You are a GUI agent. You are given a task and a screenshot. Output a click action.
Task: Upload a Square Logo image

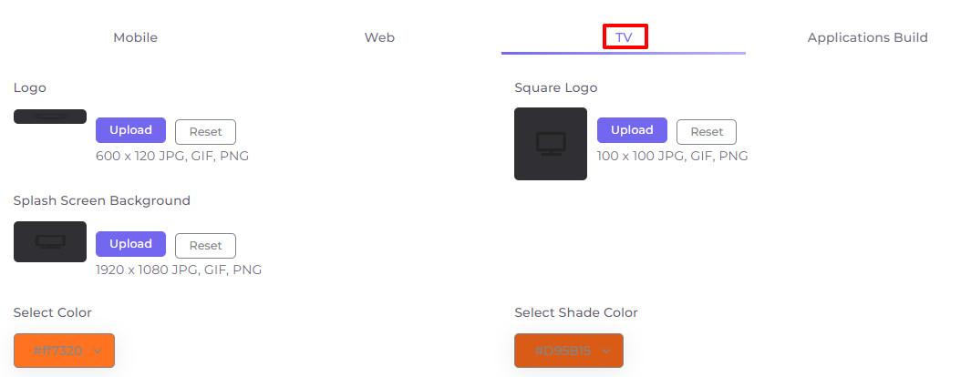point(632,130)
